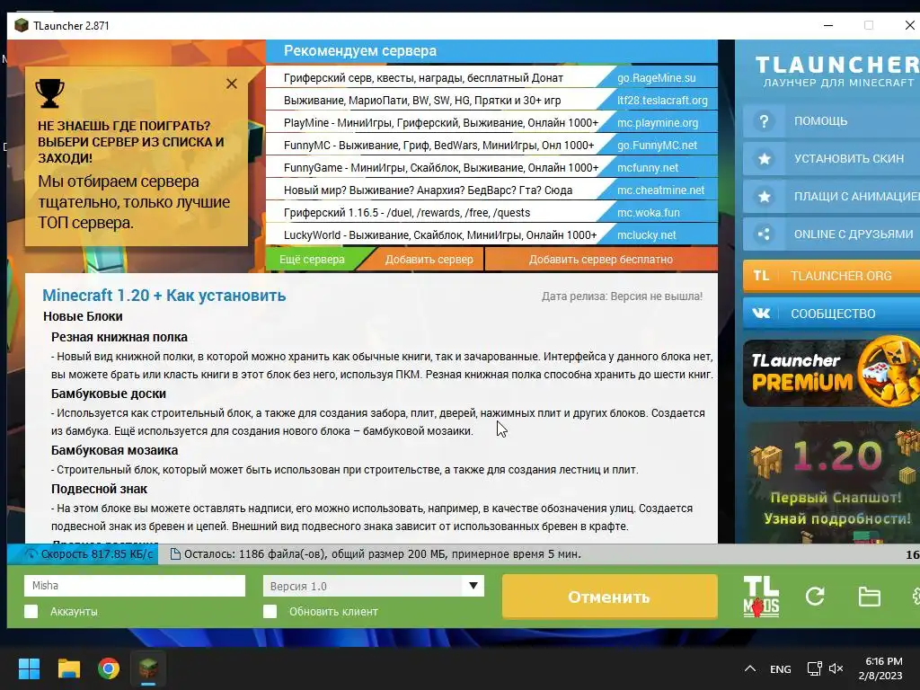Select the Выживание, МариоПати server row
This screenshot has width=920, height=690.
tap(491, 101)
